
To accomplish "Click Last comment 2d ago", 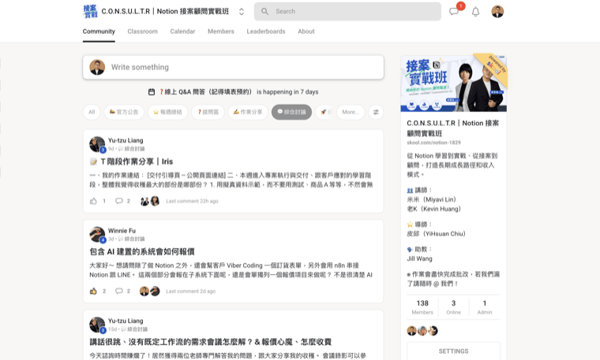I will click(x=190, y=291).
